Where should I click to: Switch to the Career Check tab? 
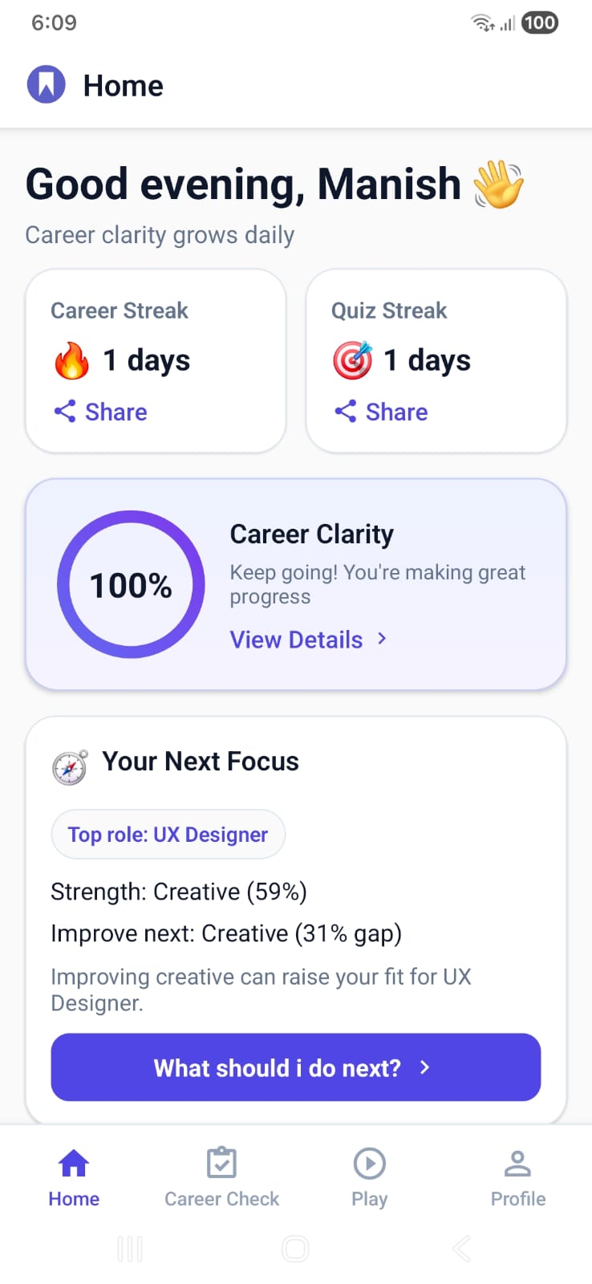pos(221,1176)
